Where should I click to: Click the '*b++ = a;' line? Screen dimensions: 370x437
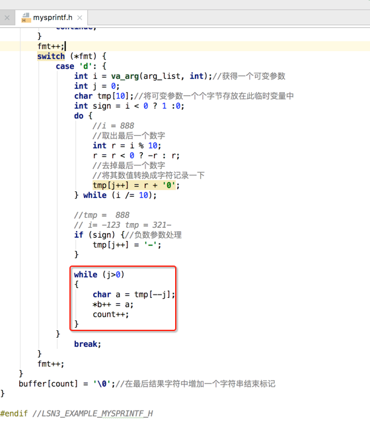pos(113,305)
